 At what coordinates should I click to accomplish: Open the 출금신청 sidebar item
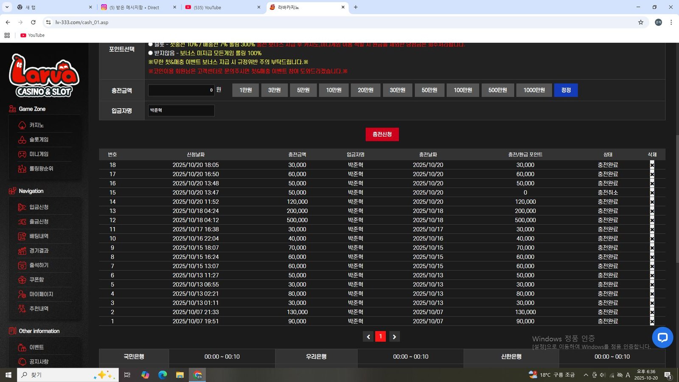tap(39, 222)
